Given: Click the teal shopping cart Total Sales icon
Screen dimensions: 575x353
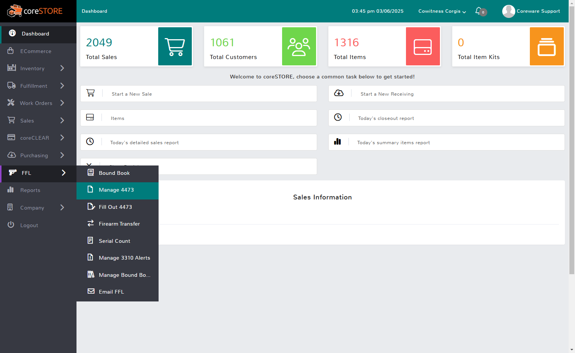Looking at the screenshot, I should click(x=175, y=46).
